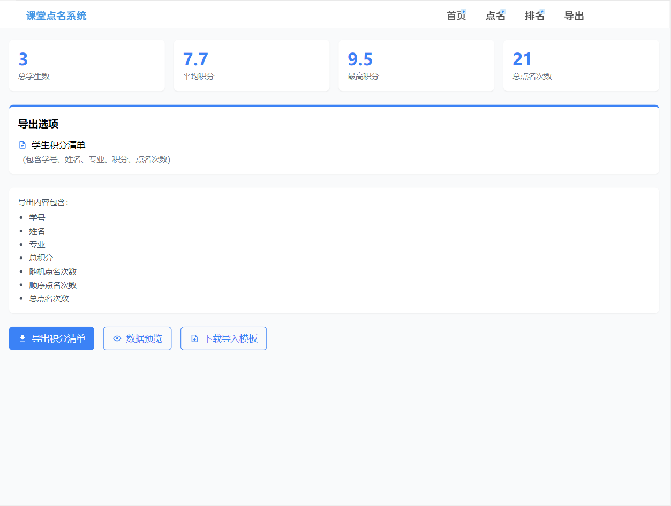Image resolution: width=671 pixels, height=506 pixels.
Task: Switch to the 点名 page
Action: (495, 16)
